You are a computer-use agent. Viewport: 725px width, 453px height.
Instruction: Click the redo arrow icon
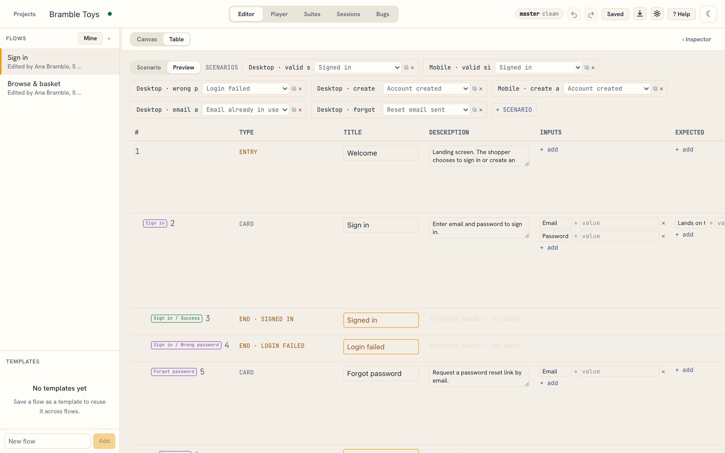pyautogui.click(x=591, y=14)
